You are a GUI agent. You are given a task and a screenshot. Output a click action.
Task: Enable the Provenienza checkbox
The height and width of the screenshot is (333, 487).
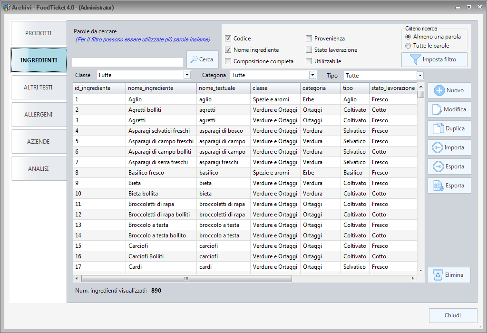(309, 39)
